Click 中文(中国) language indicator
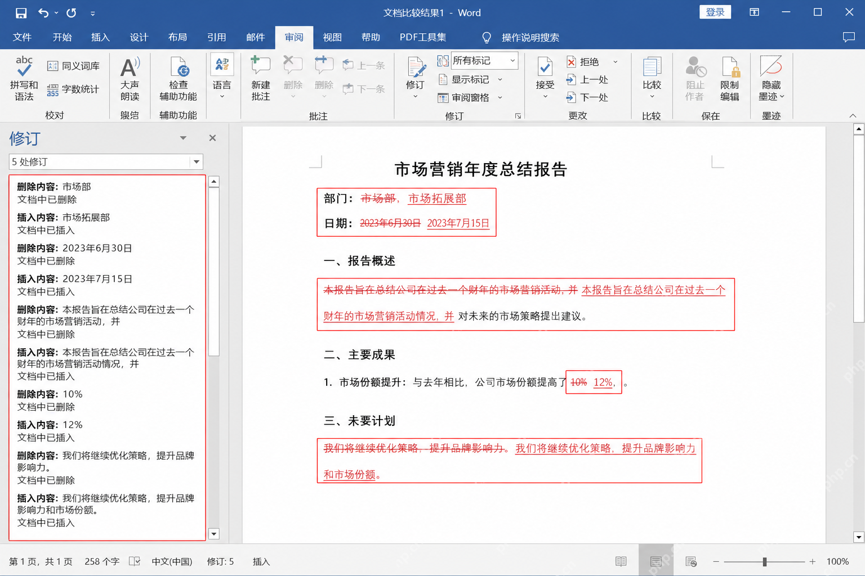This screenshot has width=865, height=576. click(172, 561)
